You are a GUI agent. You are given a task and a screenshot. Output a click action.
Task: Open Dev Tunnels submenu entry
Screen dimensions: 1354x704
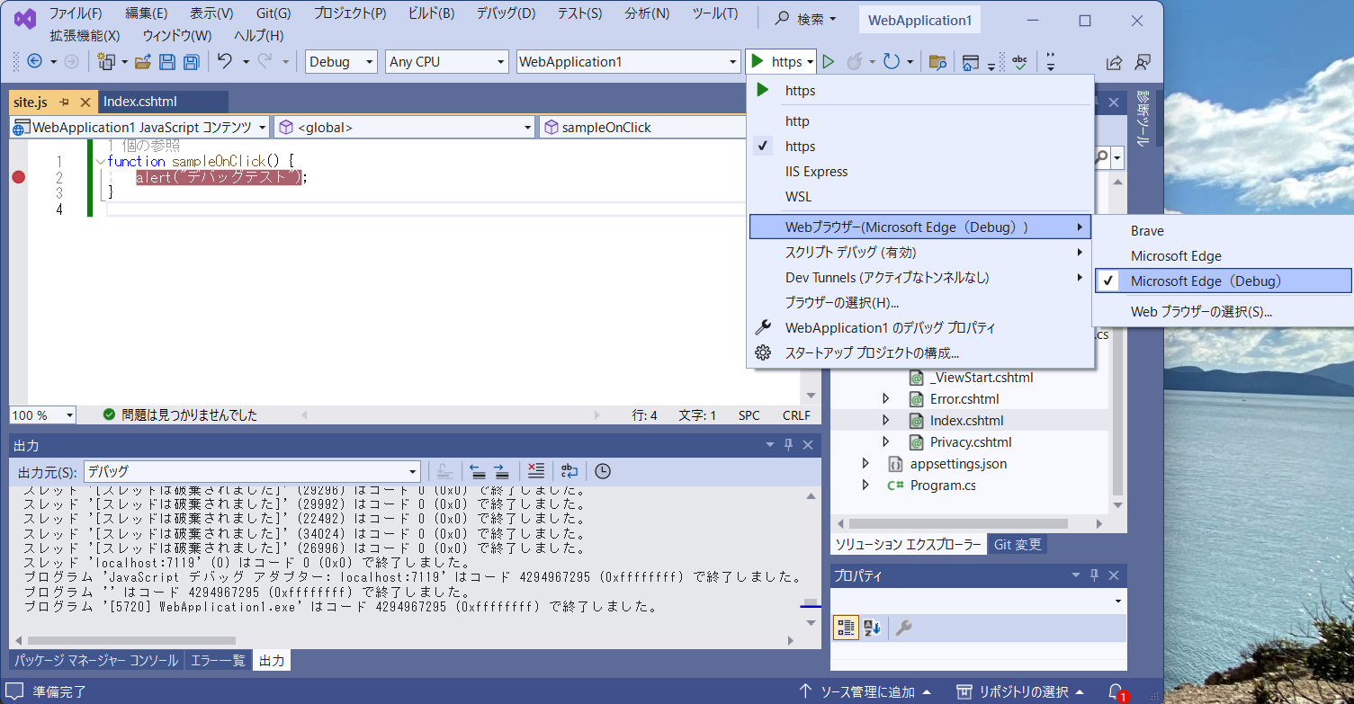pos(919,278)
